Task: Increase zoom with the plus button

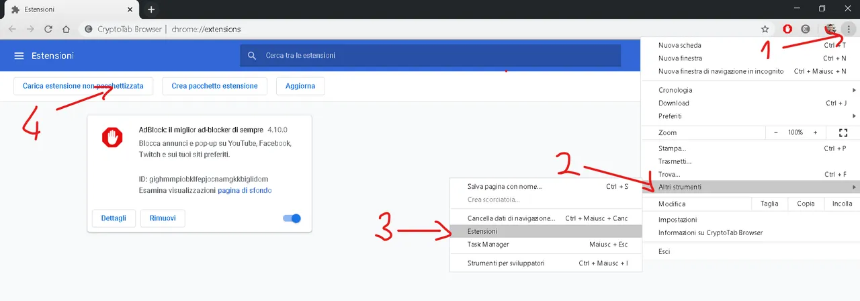Action: (816, 132)
